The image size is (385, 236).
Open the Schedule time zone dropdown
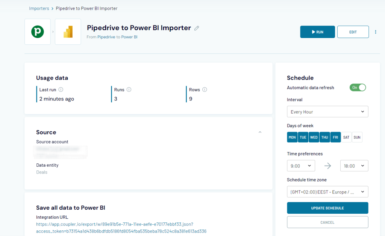[327, 192]
